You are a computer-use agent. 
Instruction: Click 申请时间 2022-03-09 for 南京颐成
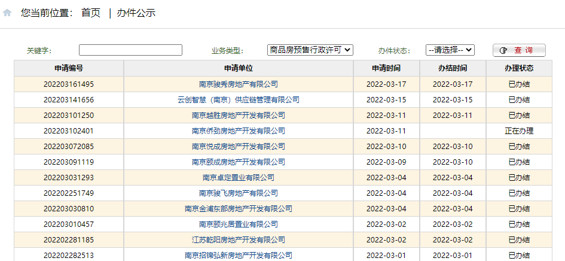(386, 162)
